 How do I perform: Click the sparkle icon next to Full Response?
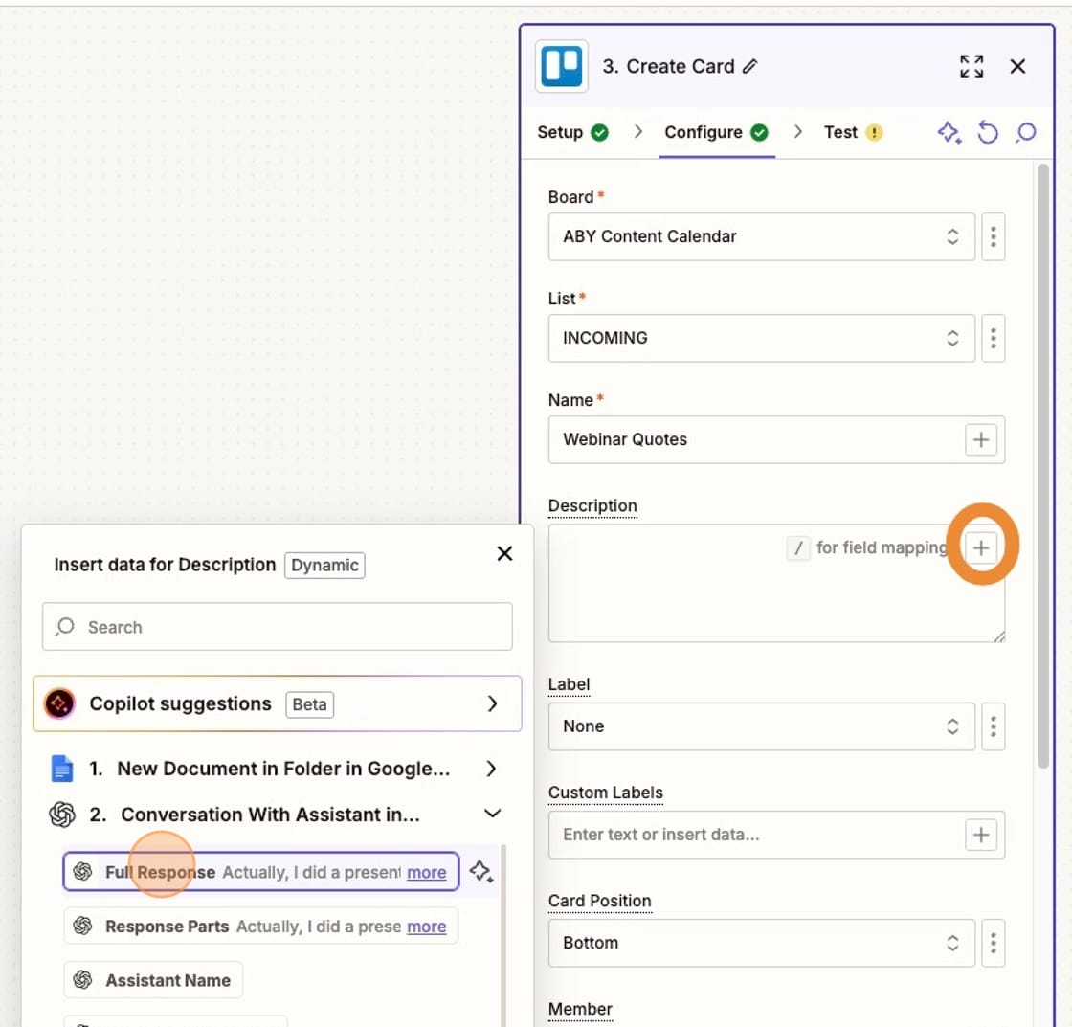tap(482, 872)
